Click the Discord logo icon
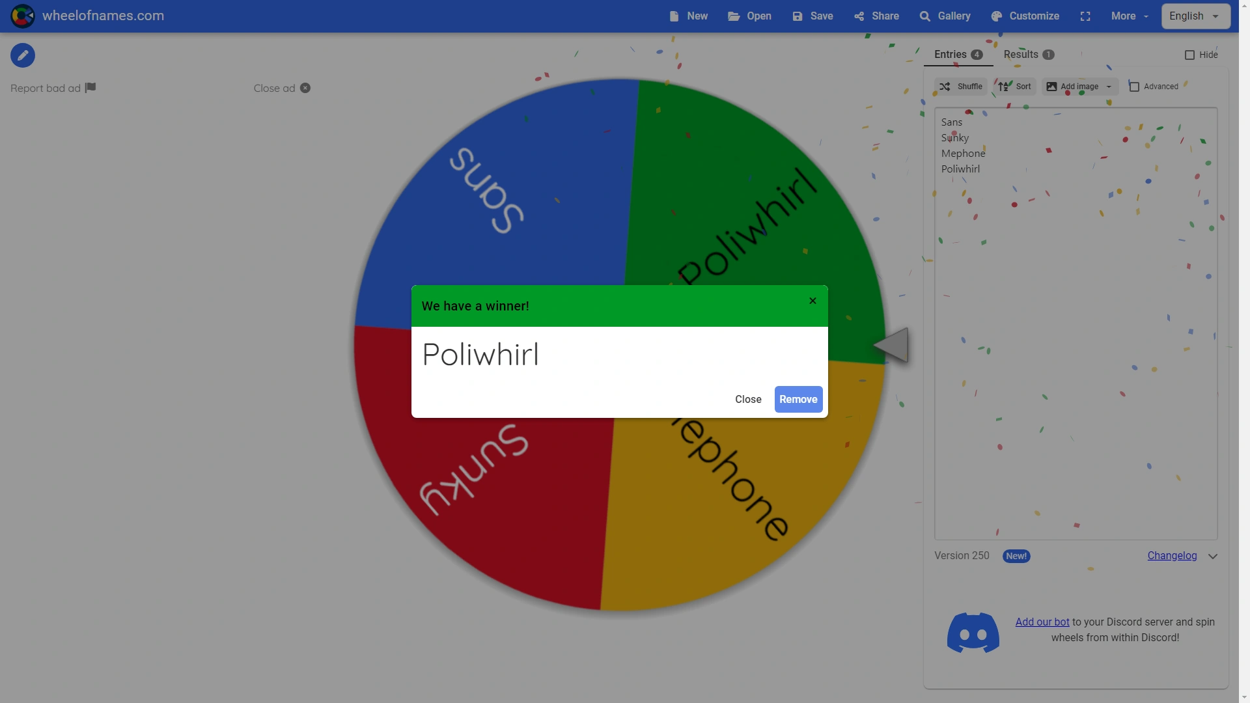This screenshot has width=1250, height=703. pos(973,632)
